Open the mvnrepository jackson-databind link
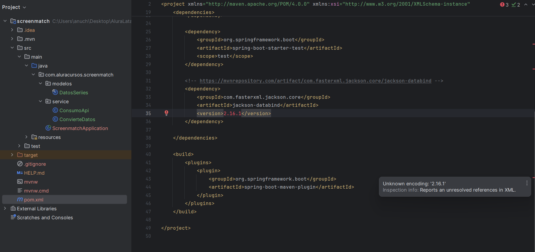Image resolution: width=535 pixels, height=252 pixels. tap(315, 81)
